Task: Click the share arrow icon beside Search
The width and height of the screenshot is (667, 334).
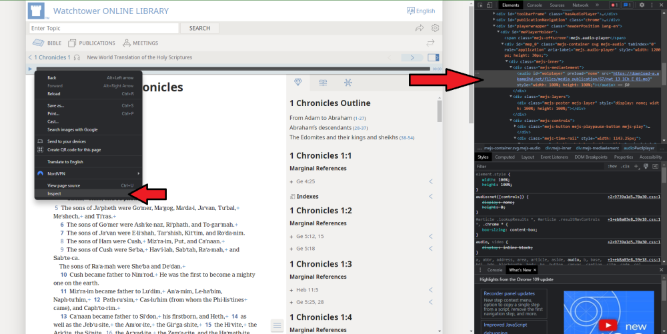Action: [420, 28]
